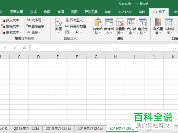
Task: Expand the dropdown beside the pencil-sheet icon
Action: click(x=71, y=32)
